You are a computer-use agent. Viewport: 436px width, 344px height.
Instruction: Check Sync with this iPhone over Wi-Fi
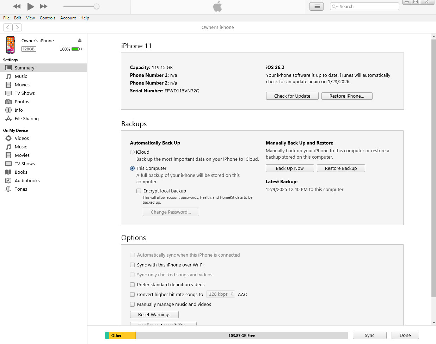pyautogui.click(x=132, y=265)
